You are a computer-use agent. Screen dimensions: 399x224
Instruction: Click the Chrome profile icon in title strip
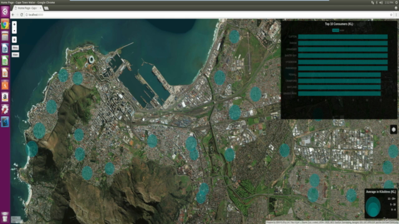(396, 8)
